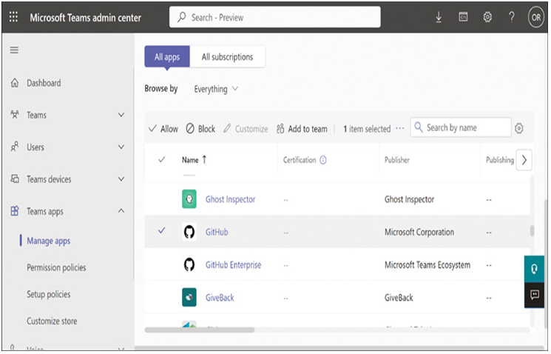
Task: Collapse navigation with hamburger menu icon
Action: (14, 50)
